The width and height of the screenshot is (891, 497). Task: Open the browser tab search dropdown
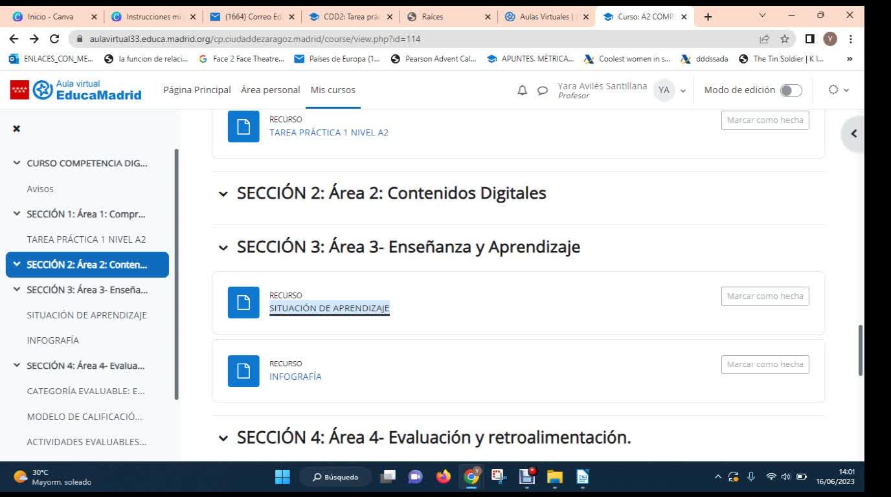[x=762, y=16]
